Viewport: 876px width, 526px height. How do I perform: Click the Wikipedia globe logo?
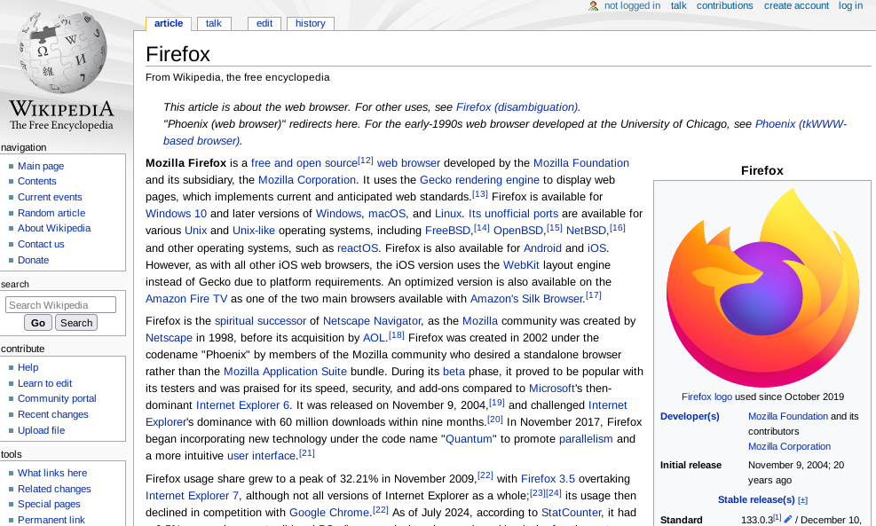(x=61, y=52)
